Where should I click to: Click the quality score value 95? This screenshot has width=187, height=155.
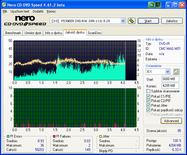(x=179, y=131)
